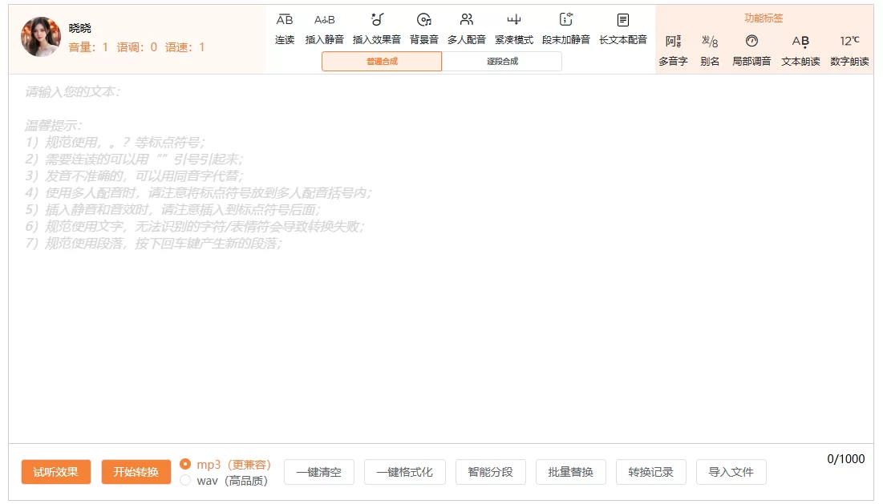
Task: Open the 多人配音 multi-voice dubbing tool
Action: pos(466,20)
